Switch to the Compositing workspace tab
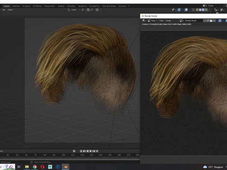This screenshot has height=170, width=227. [x=94, y=6]
